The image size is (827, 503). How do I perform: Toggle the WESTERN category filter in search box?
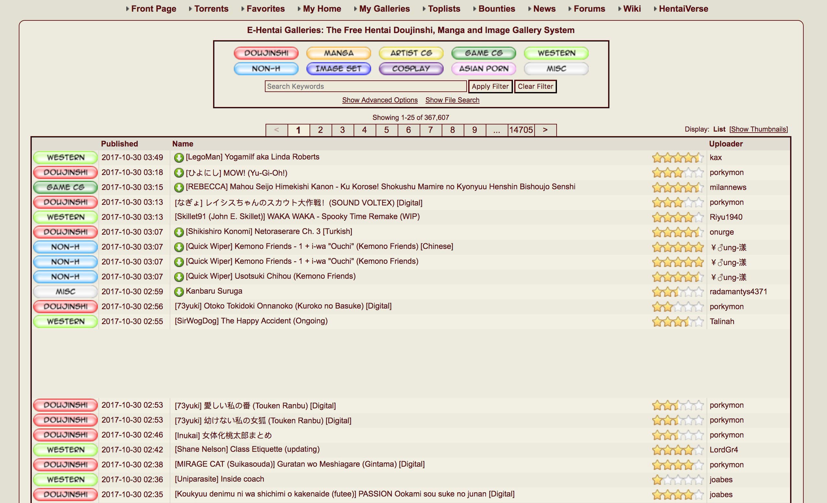pos(556,53)
